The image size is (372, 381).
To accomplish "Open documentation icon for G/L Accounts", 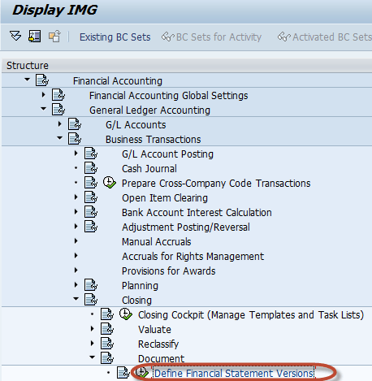I will [x=75, y=124].
